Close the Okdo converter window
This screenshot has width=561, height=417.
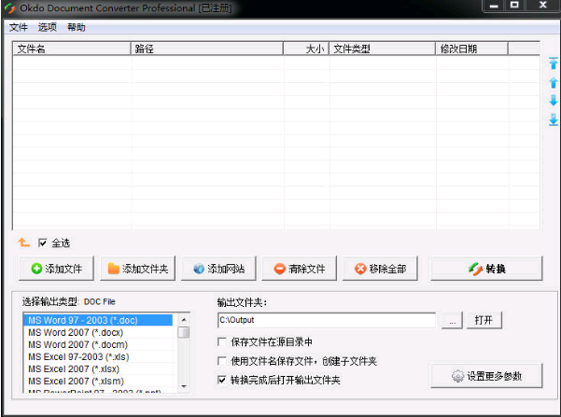542,6
